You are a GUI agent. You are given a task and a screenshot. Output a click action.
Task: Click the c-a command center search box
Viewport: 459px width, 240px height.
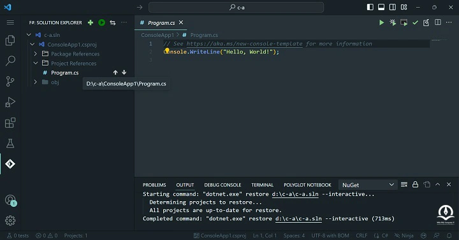tap(237, 7)
